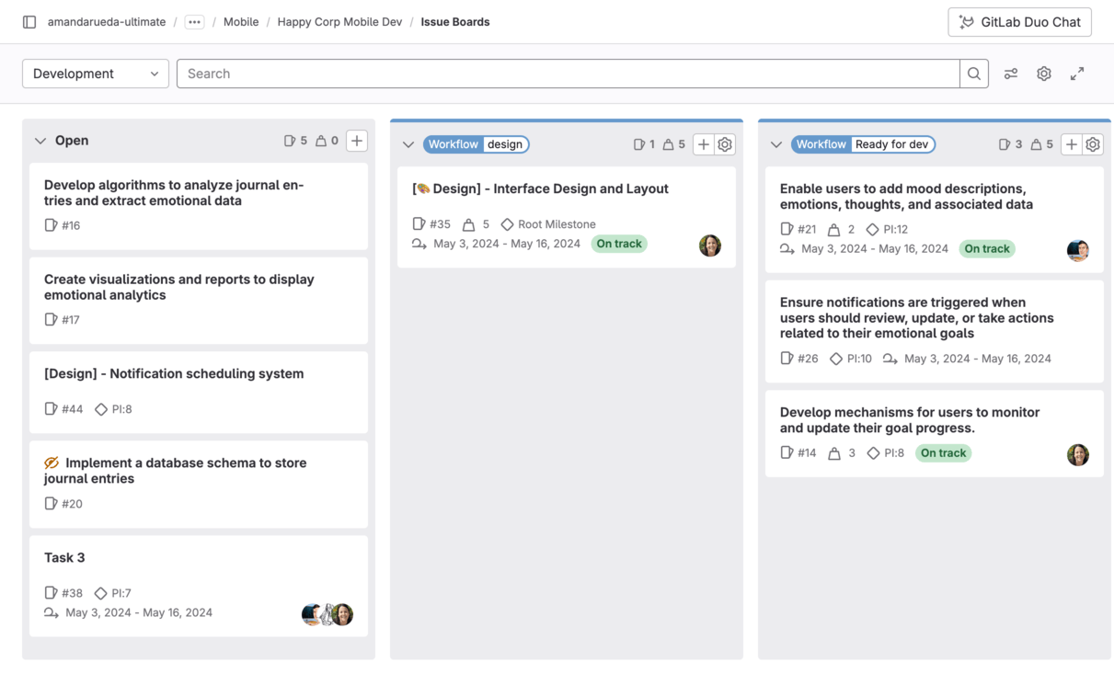Screen dimensions: 1114x674
Task: Collapse the Workflow design list
Action: (x=408, y=143)
